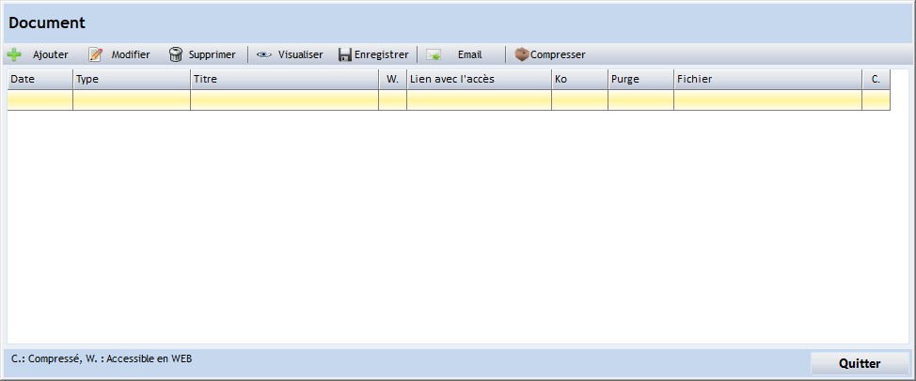This screenshot has height=381, width=916.
Task: Click the Fichier column header
Action: (x=768, y=79)
